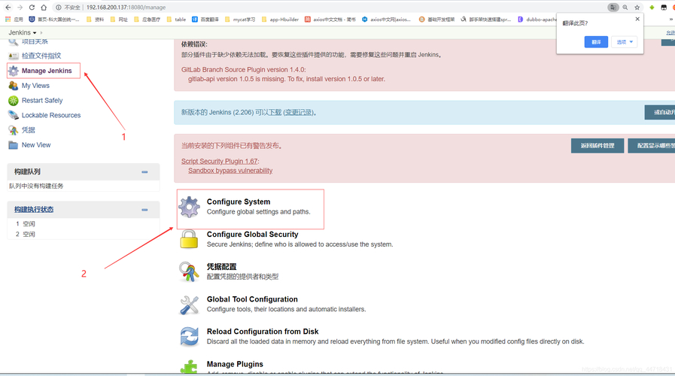Click the 检查文件指纹 fingerprint icon

pos(14,56)
